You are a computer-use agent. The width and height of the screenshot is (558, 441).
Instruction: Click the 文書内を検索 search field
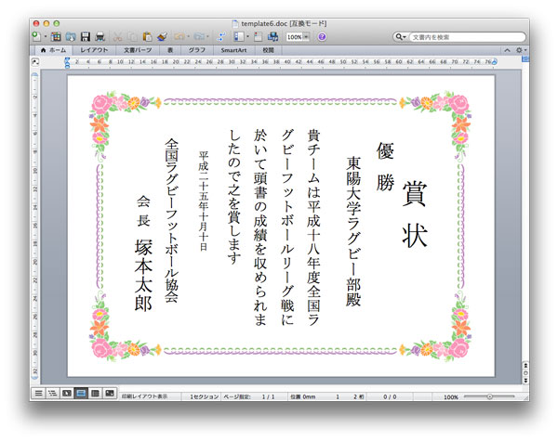(x=460, y=36)
